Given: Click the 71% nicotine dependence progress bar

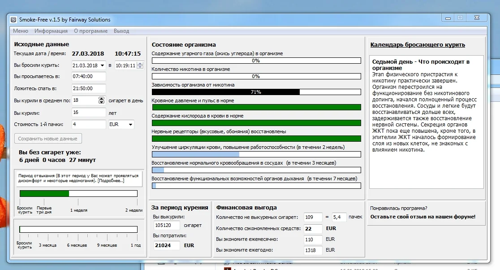Looking at the screenshot, I should point(255,91).
